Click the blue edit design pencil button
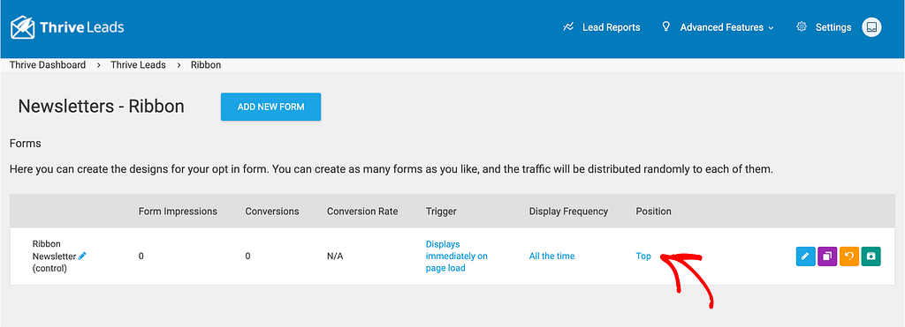 (806, 256)
